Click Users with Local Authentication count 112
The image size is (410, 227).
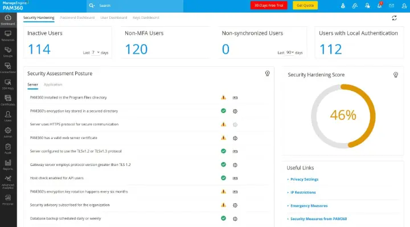330,49
